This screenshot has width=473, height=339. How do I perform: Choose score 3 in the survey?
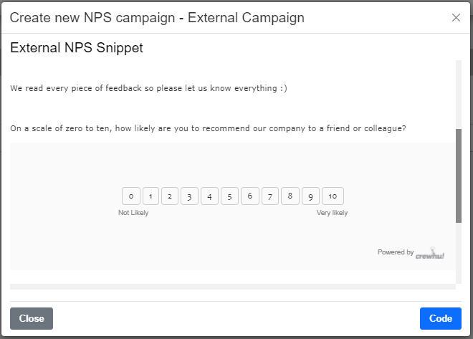coord(189,196)
